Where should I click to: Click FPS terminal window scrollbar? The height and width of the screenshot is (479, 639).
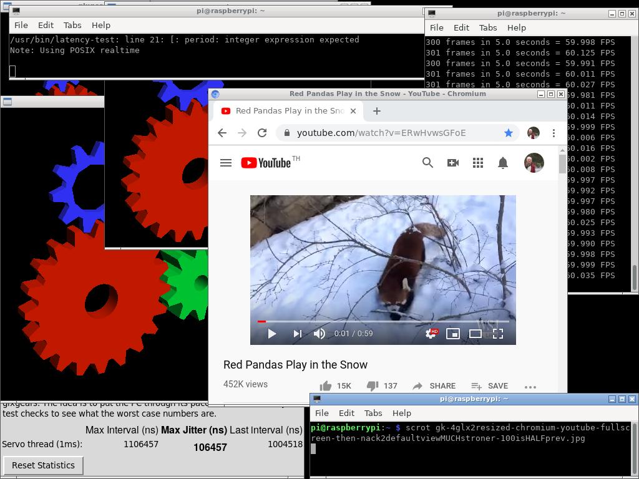point(634,278)
